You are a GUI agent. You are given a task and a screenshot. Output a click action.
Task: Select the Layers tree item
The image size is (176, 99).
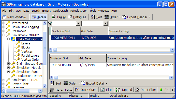(x=26, y=43)
